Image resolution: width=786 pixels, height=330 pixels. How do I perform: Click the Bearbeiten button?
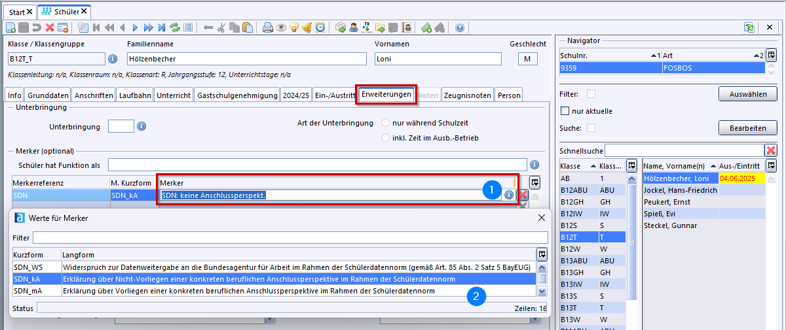click(747, 127)
